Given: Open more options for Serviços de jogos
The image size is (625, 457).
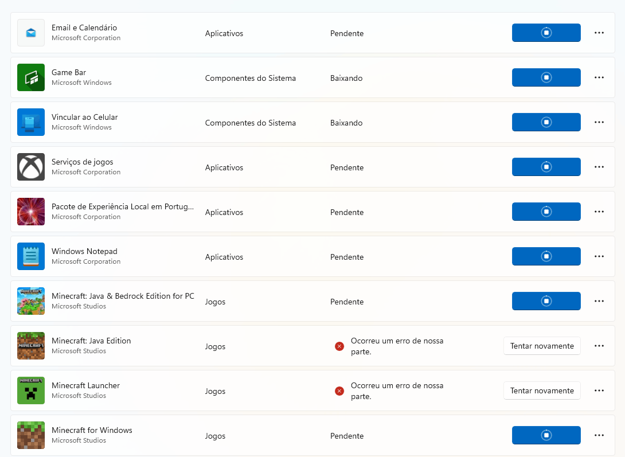Looking at the screenshot, I should 599,166.
